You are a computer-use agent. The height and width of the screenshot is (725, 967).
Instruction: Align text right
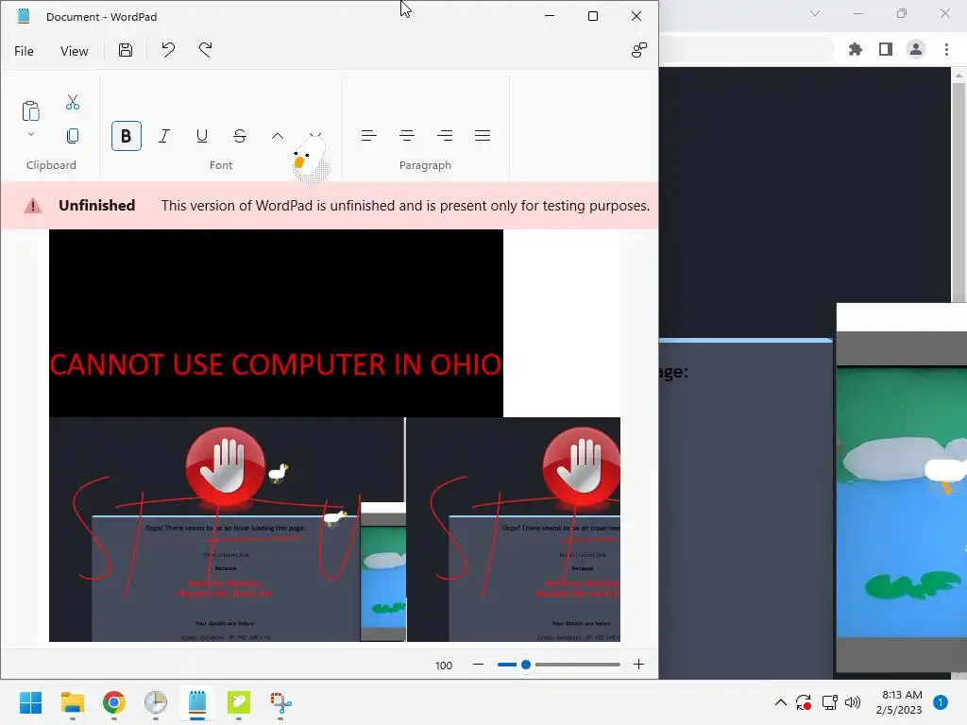tap(445, 136)
